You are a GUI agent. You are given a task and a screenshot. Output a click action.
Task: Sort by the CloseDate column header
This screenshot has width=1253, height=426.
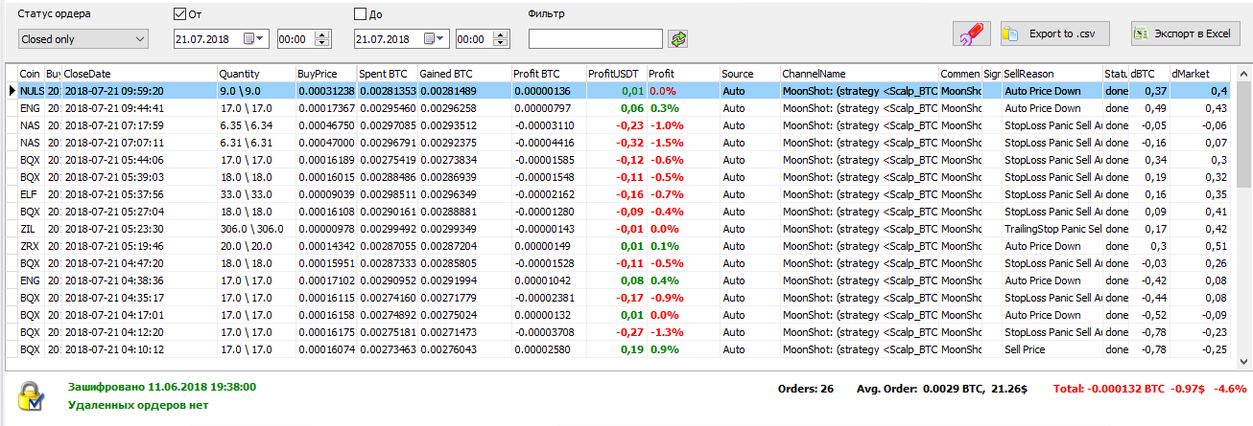tap(138, 74)
